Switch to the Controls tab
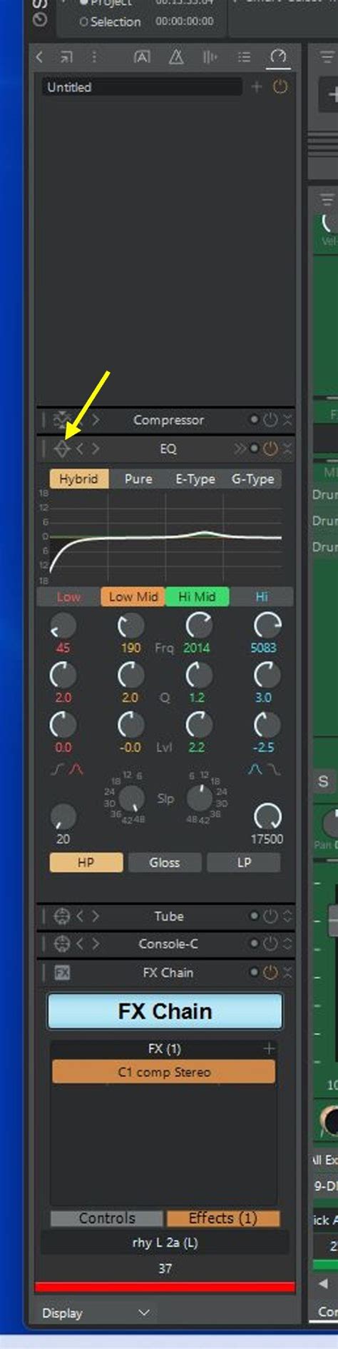The height and width of the screenshot is (1349, 338). coord(107,1218)
